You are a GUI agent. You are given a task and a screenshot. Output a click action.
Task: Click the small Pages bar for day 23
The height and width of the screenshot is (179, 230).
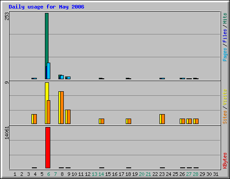point(163,78)
